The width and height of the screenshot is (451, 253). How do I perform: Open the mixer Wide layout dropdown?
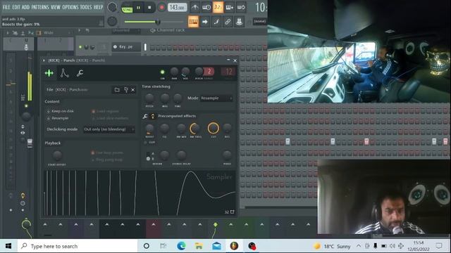(56, 33)
